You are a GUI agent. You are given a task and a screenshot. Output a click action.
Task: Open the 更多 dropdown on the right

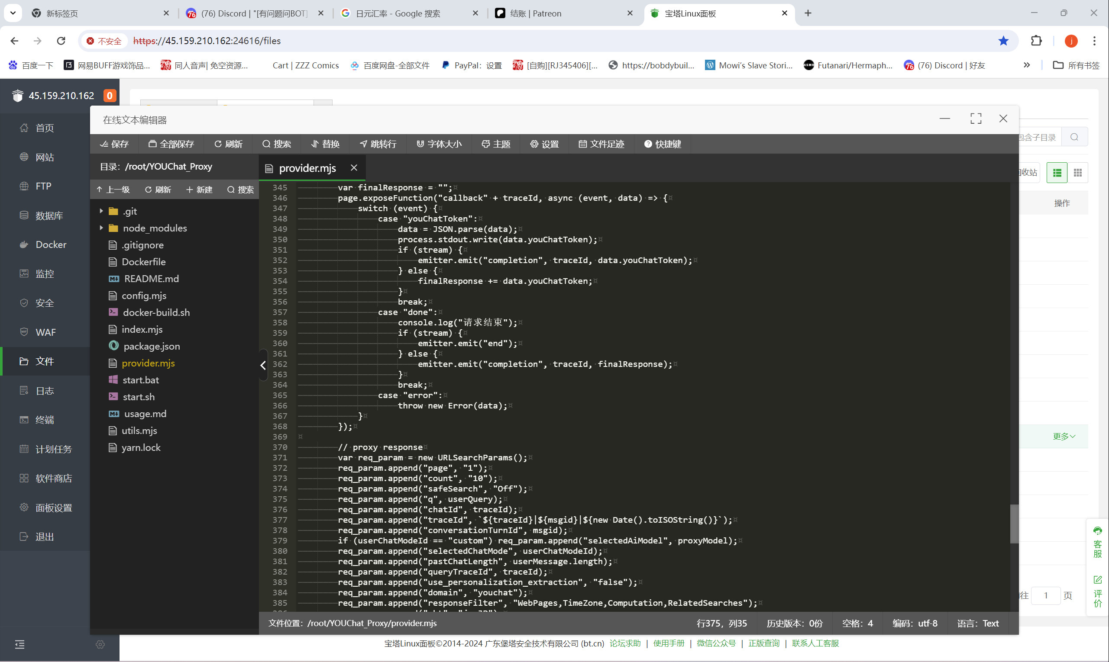click(1064, 436)
